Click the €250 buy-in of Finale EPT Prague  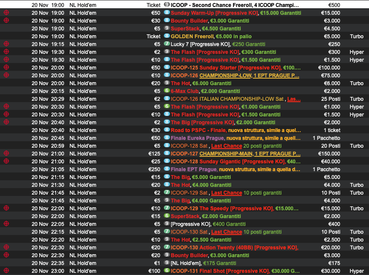point(154,169)
